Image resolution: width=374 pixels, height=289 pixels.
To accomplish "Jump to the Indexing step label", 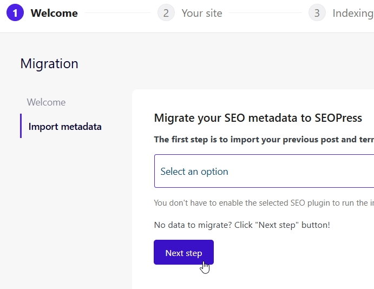I will [x=352, y=13].
